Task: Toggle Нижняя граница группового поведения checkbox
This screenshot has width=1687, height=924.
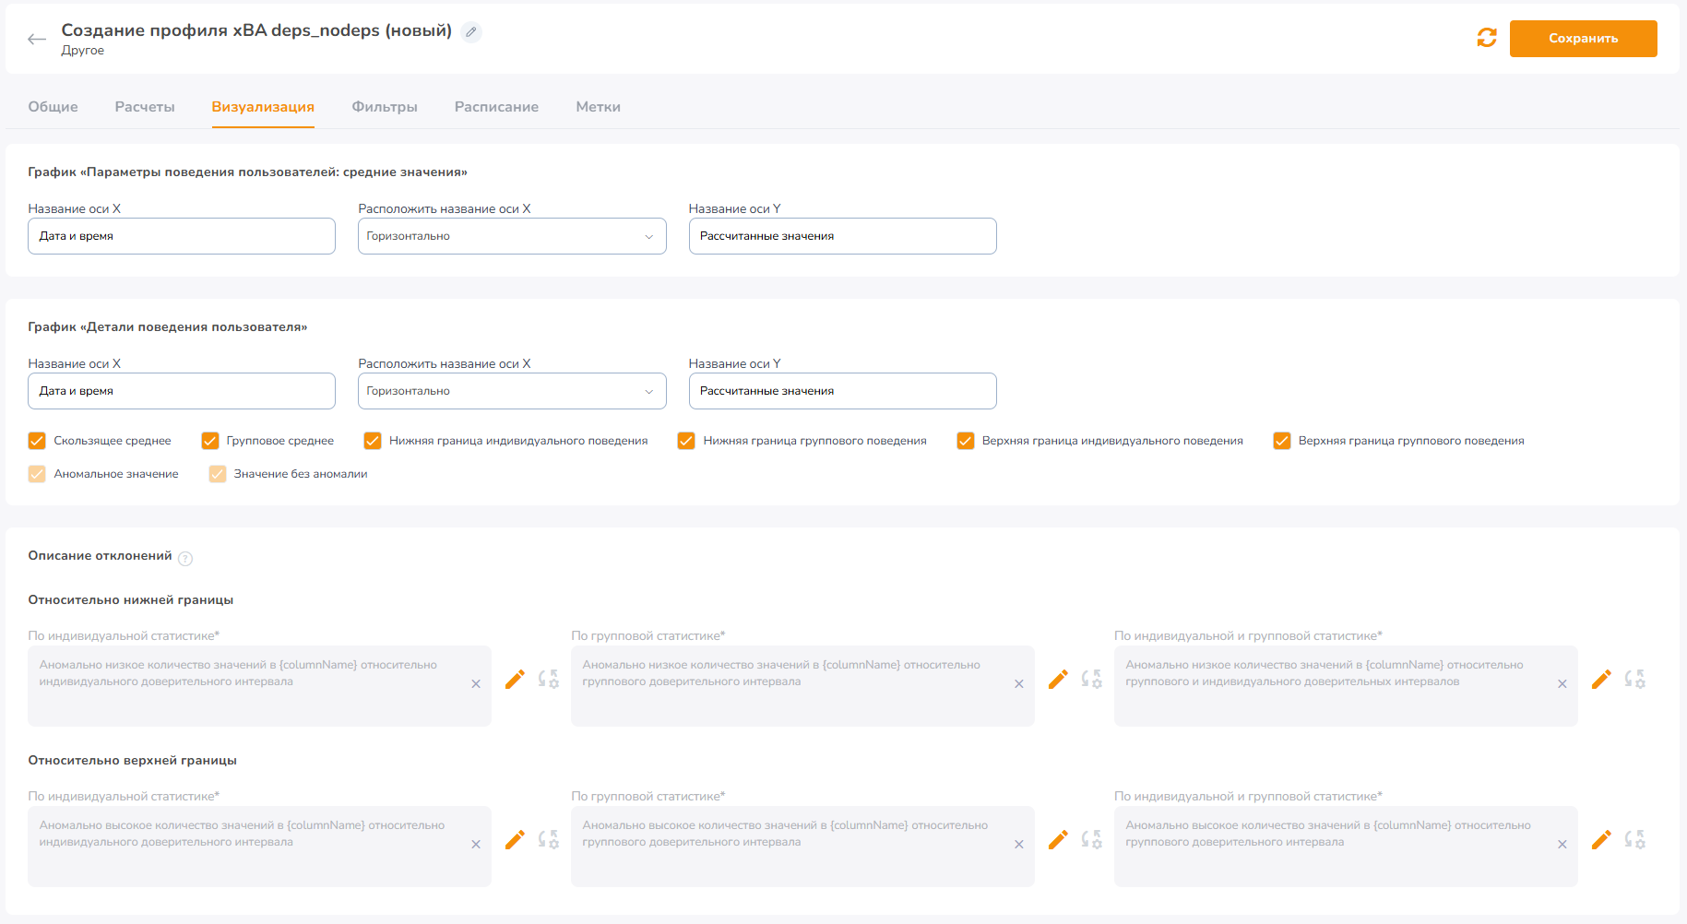Action: (686, 441)
